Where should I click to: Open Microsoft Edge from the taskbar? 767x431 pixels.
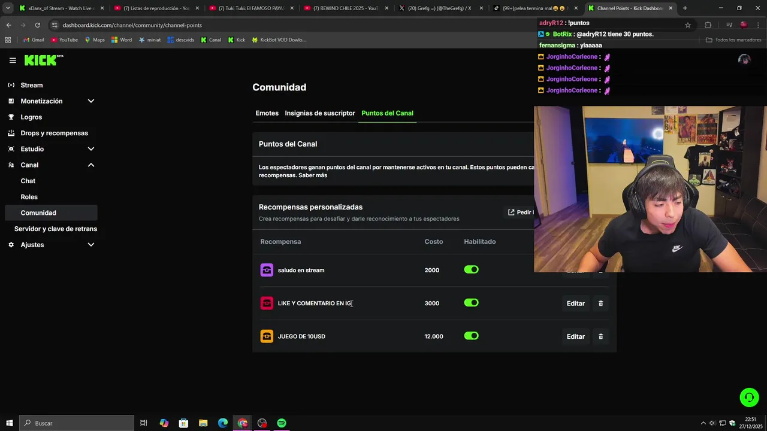click(x=223, y=423)
